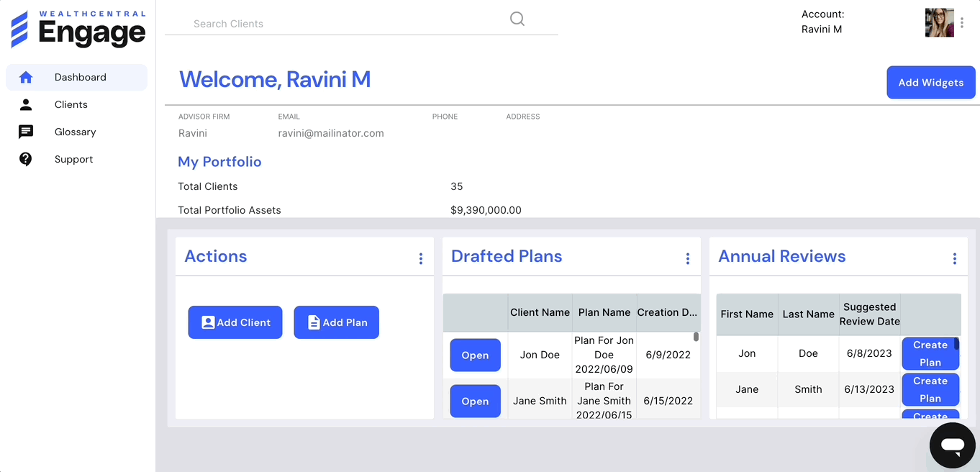Click the Drafted Plans table scrollbar

pos(696,337)
